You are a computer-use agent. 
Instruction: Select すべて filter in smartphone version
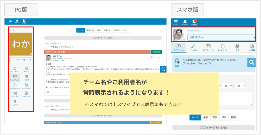click(x=195, y=117)
